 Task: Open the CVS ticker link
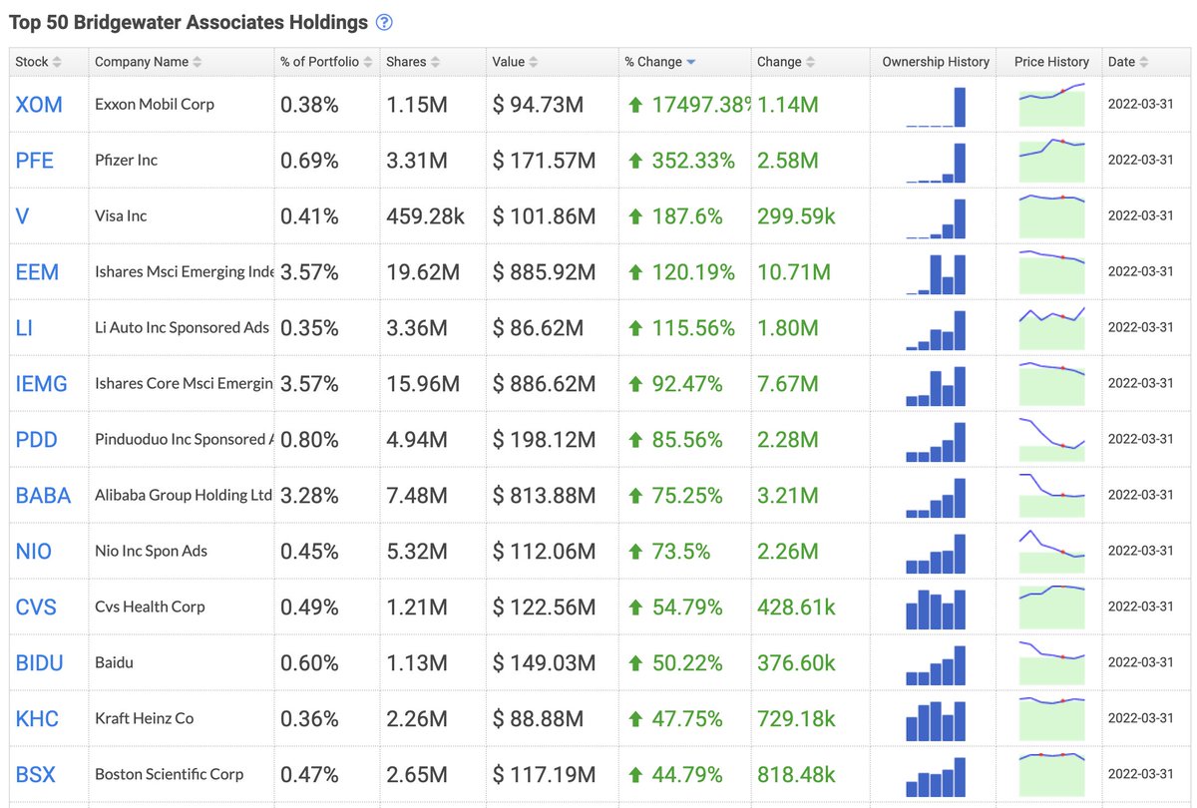pos(36,607)
